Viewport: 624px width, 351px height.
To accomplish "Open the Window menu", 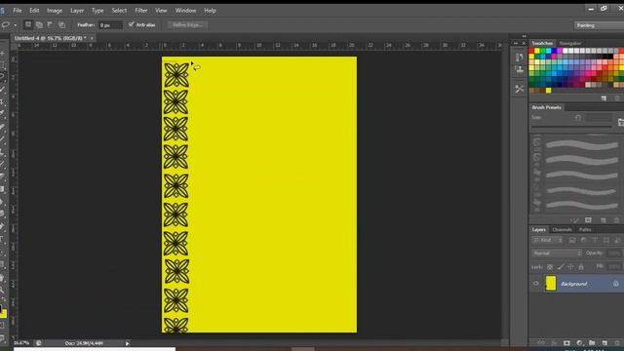I will click(185, 11).
